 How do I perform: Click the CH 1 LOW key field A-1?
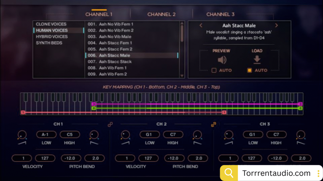click(x=47, y=134)
